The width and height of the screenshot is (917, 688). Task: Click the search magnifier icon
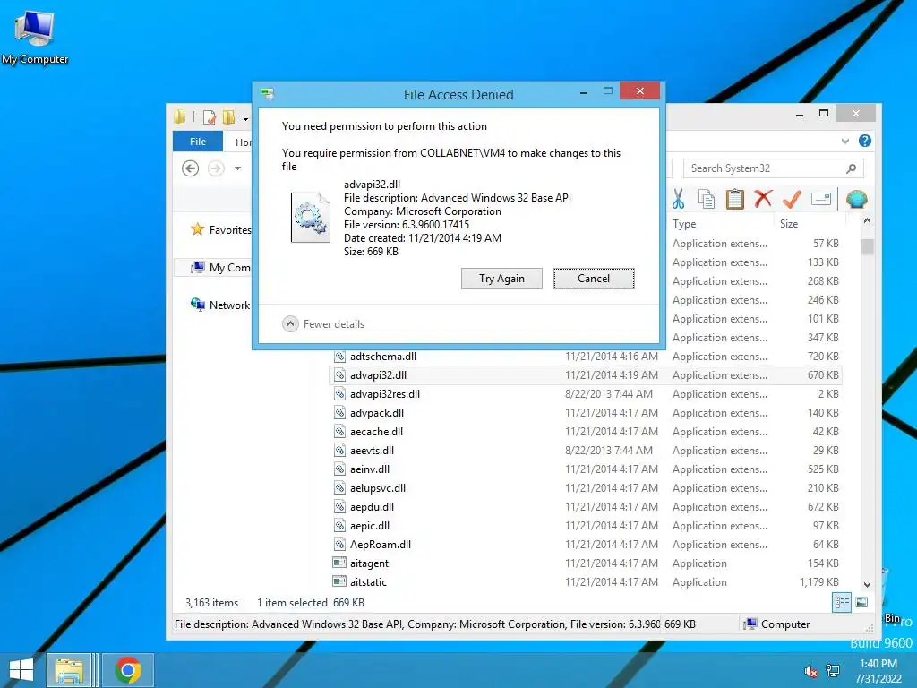852,168
